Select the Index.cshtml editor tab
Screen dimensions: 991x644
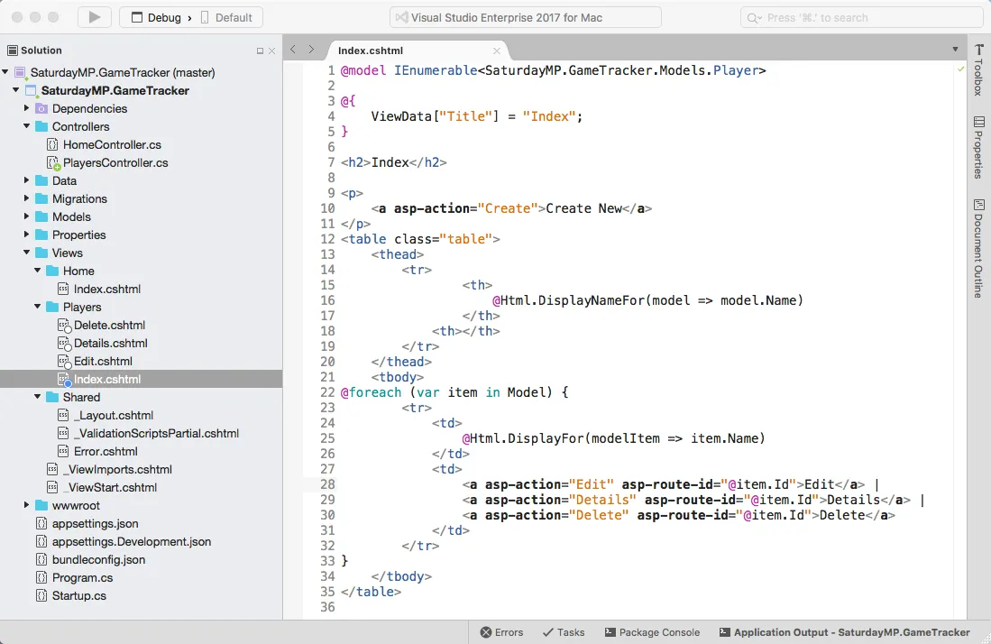point(371,51)
